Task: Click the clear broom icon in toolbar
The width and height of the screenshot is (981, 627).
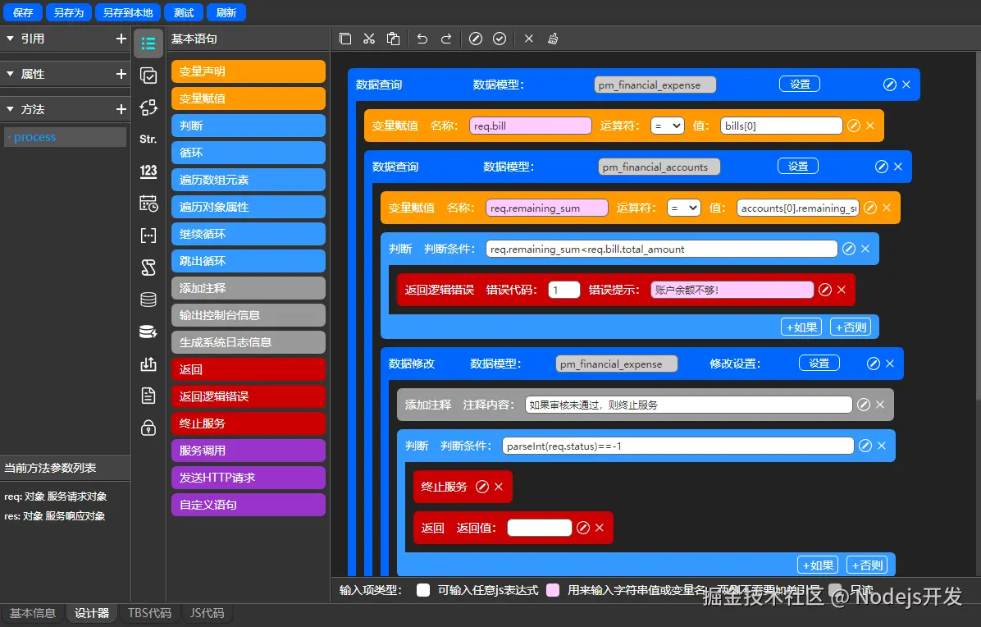Action: click(x=553, y=39)
